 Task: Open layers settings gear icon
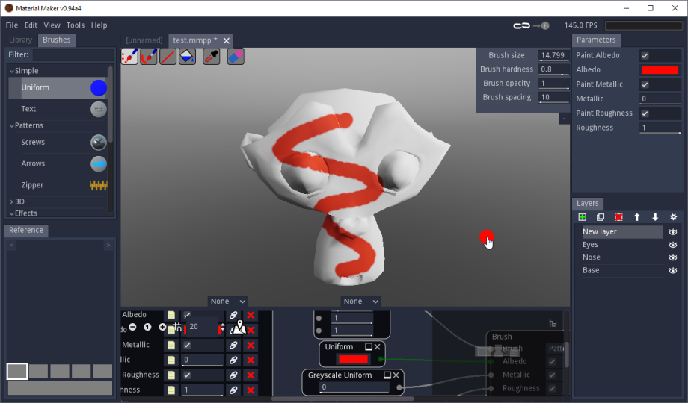coord(673,217)
